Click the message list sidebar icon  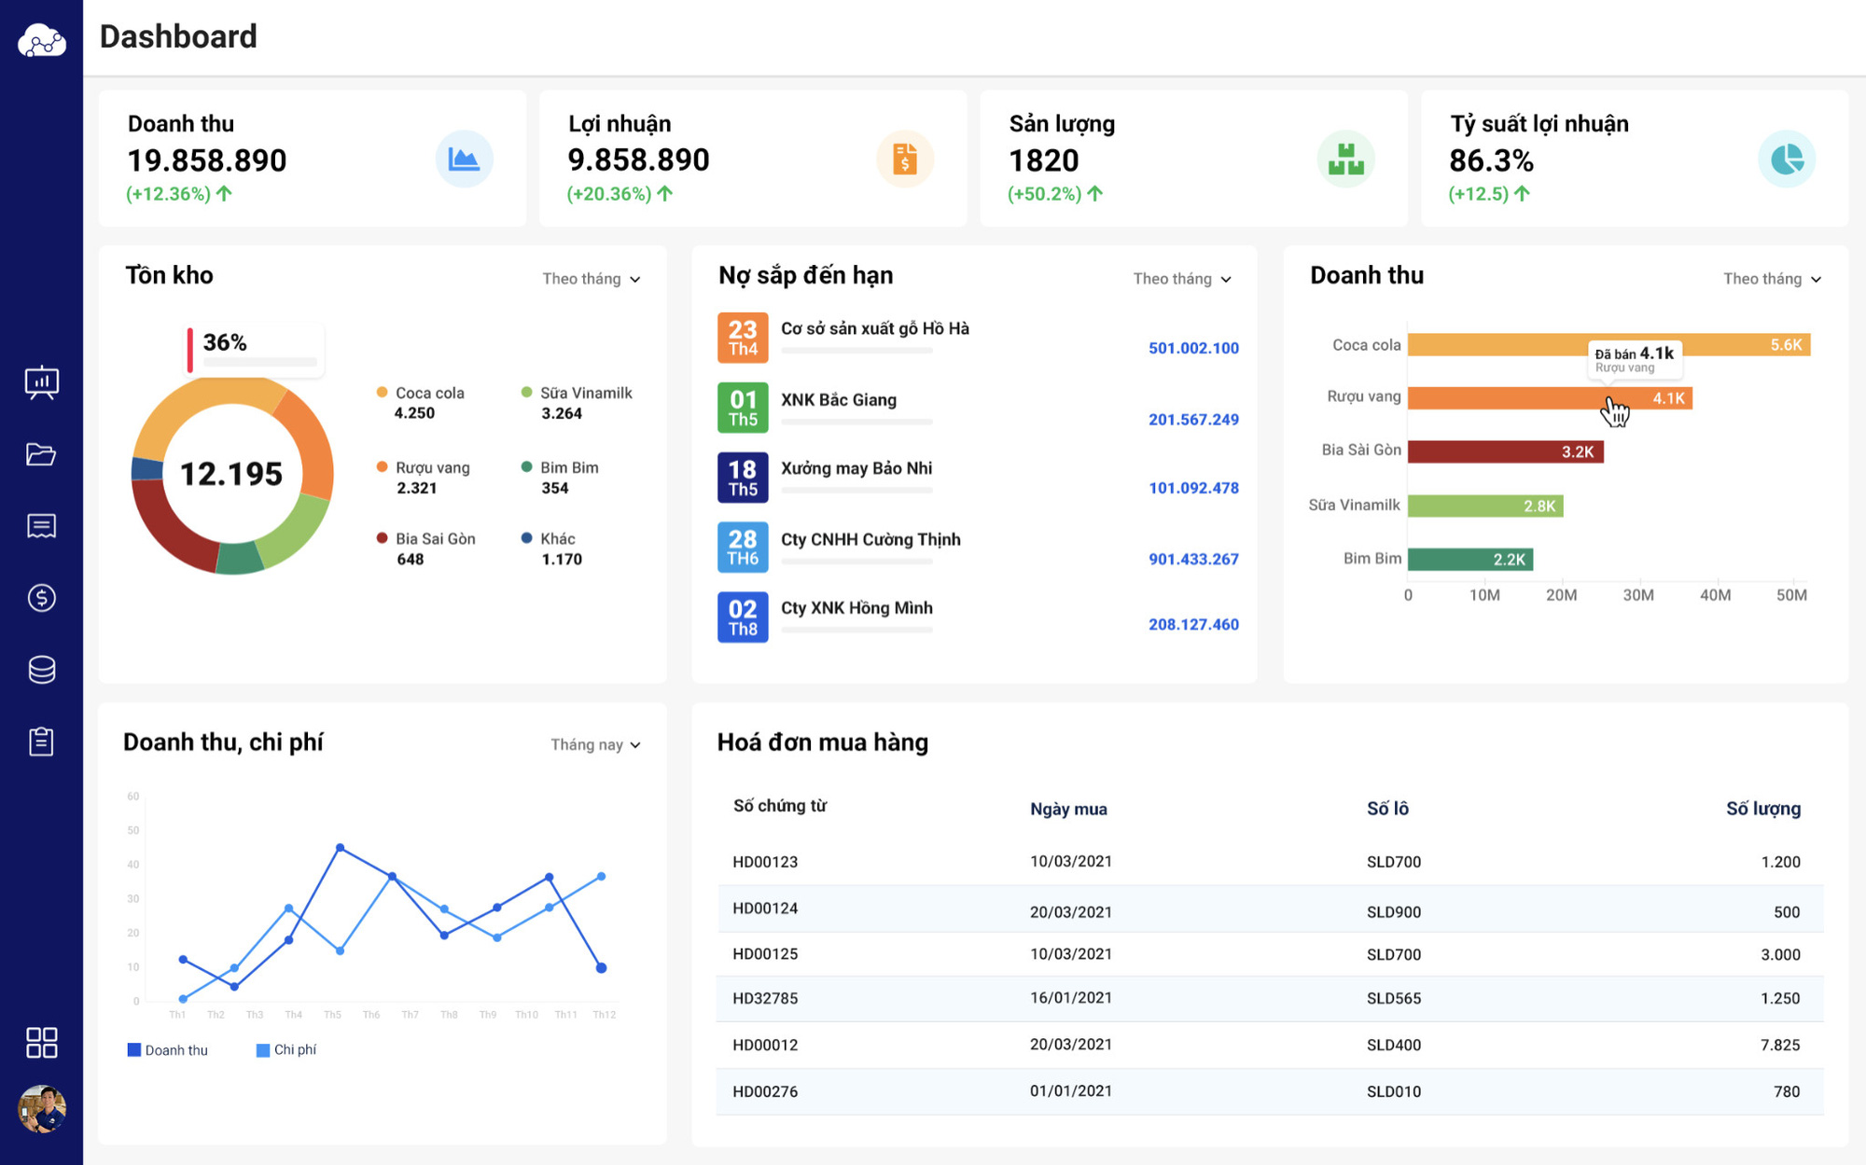[41, 526]
